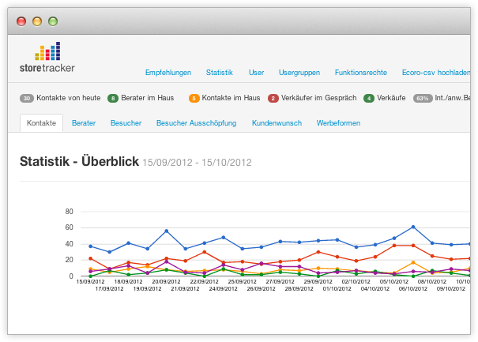The image size is (478, 342).
Task: Click the orange Kontakte im Haus badge
Action: click(194, 98)
